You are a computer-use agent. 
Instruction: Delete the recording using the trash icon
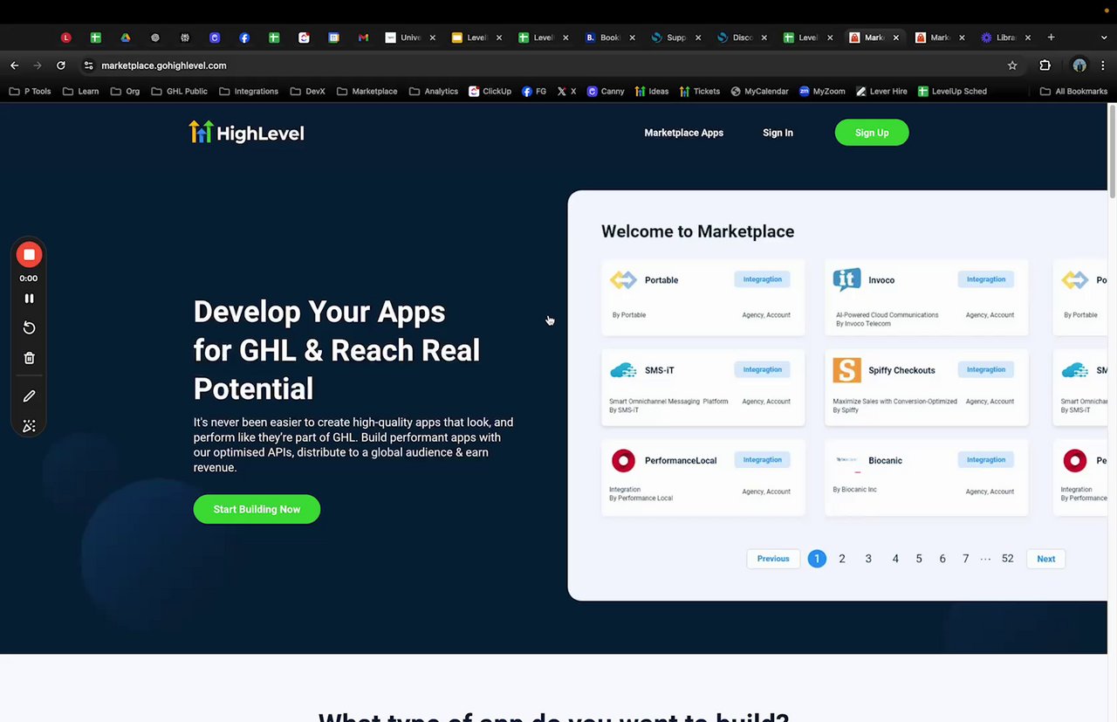click(29, 358)
